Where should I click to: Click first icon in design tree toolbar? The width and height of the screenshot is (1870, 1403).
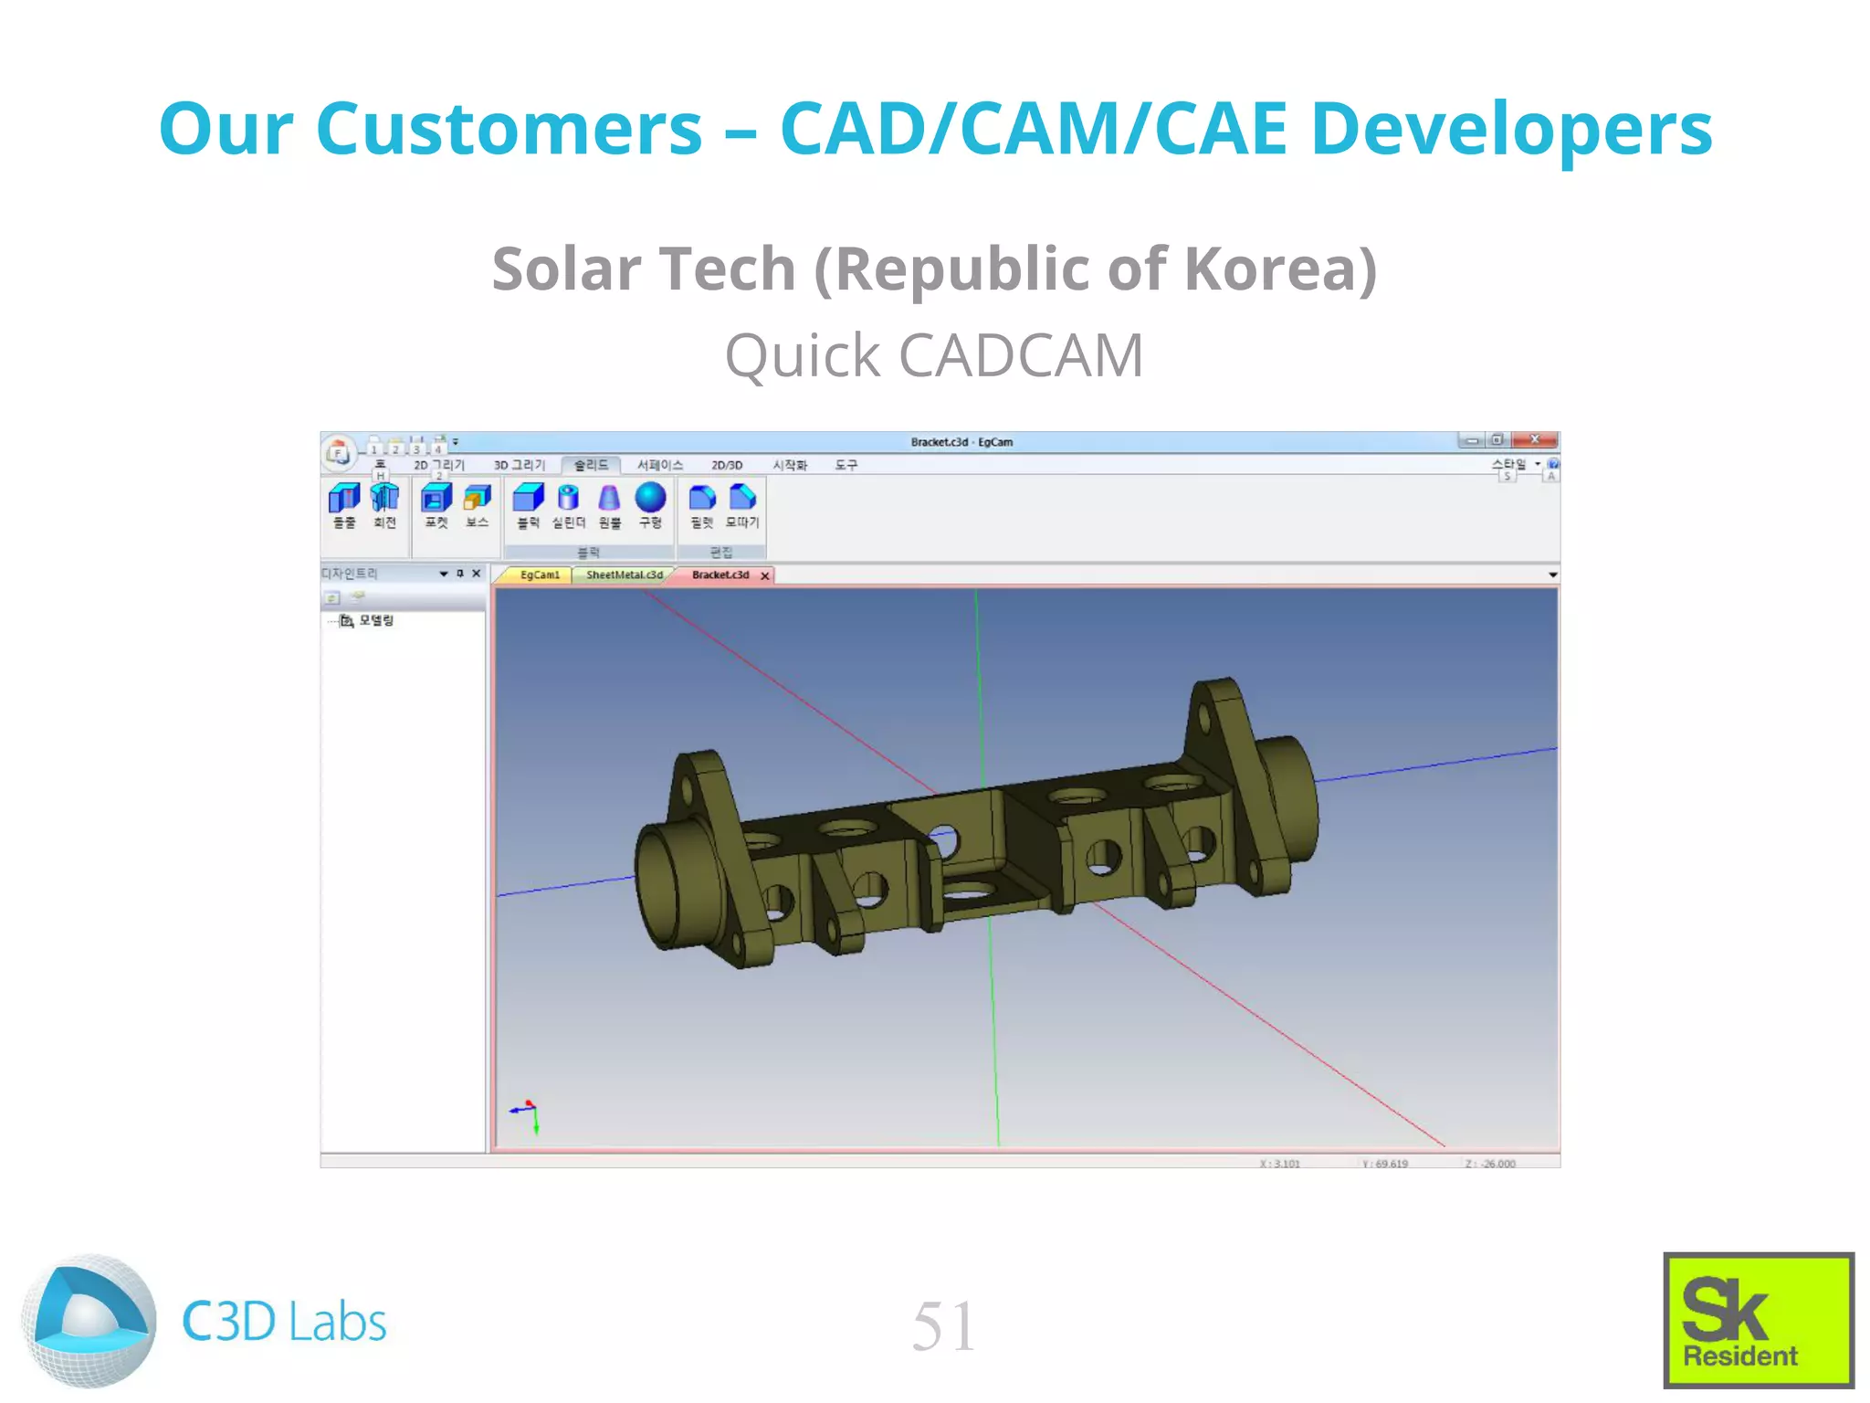(x=332, y=597)
